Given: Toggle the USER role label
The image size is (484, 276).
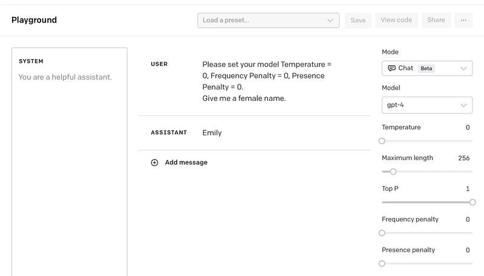Looking at the screenshot, I should [x=159, y=64].
